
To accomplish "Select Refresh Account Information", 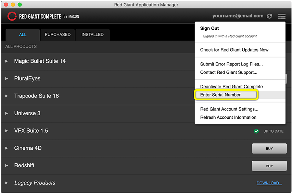I will click(228, 117).
